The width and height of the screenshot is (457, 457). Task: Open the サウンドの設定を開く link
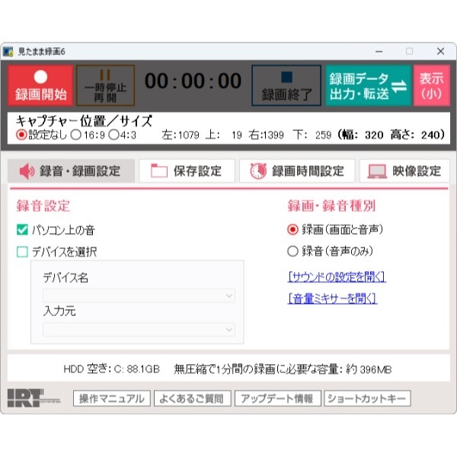[x=336, y=276]
